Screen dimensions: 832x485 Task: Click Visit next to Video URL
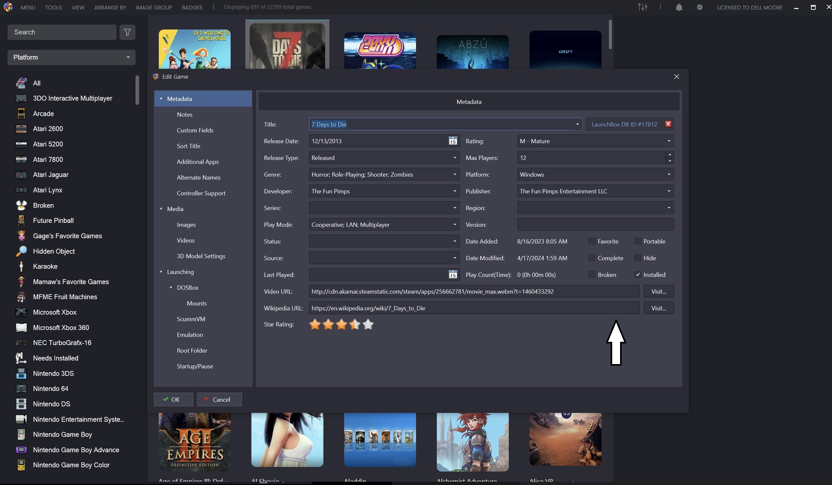[658, 291]
